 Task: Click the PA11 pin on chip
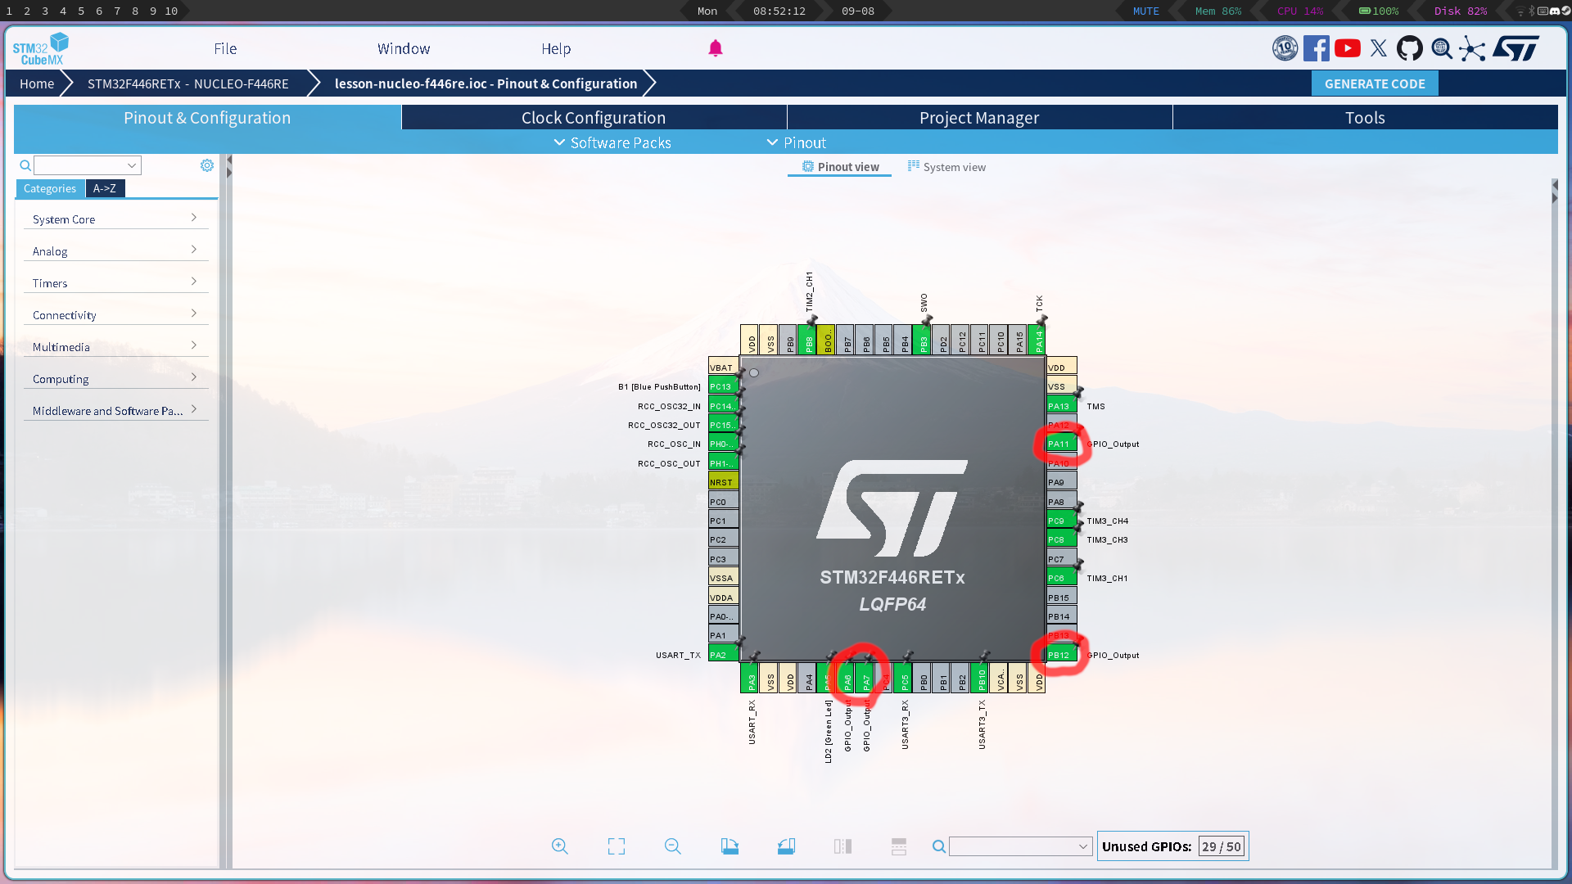pyautogui.click(x=1060, y=444)
